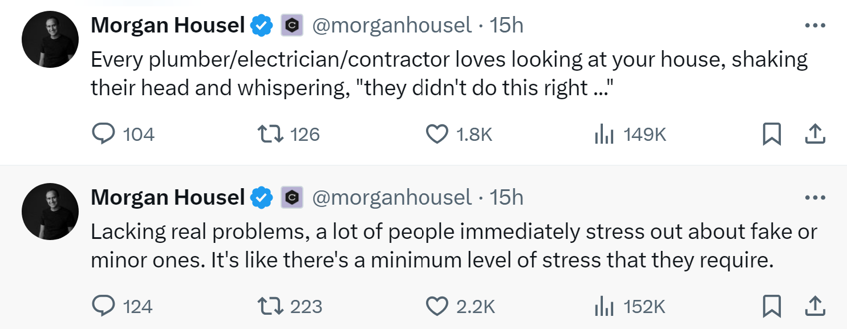Share the minimum stress tweet

814,307
